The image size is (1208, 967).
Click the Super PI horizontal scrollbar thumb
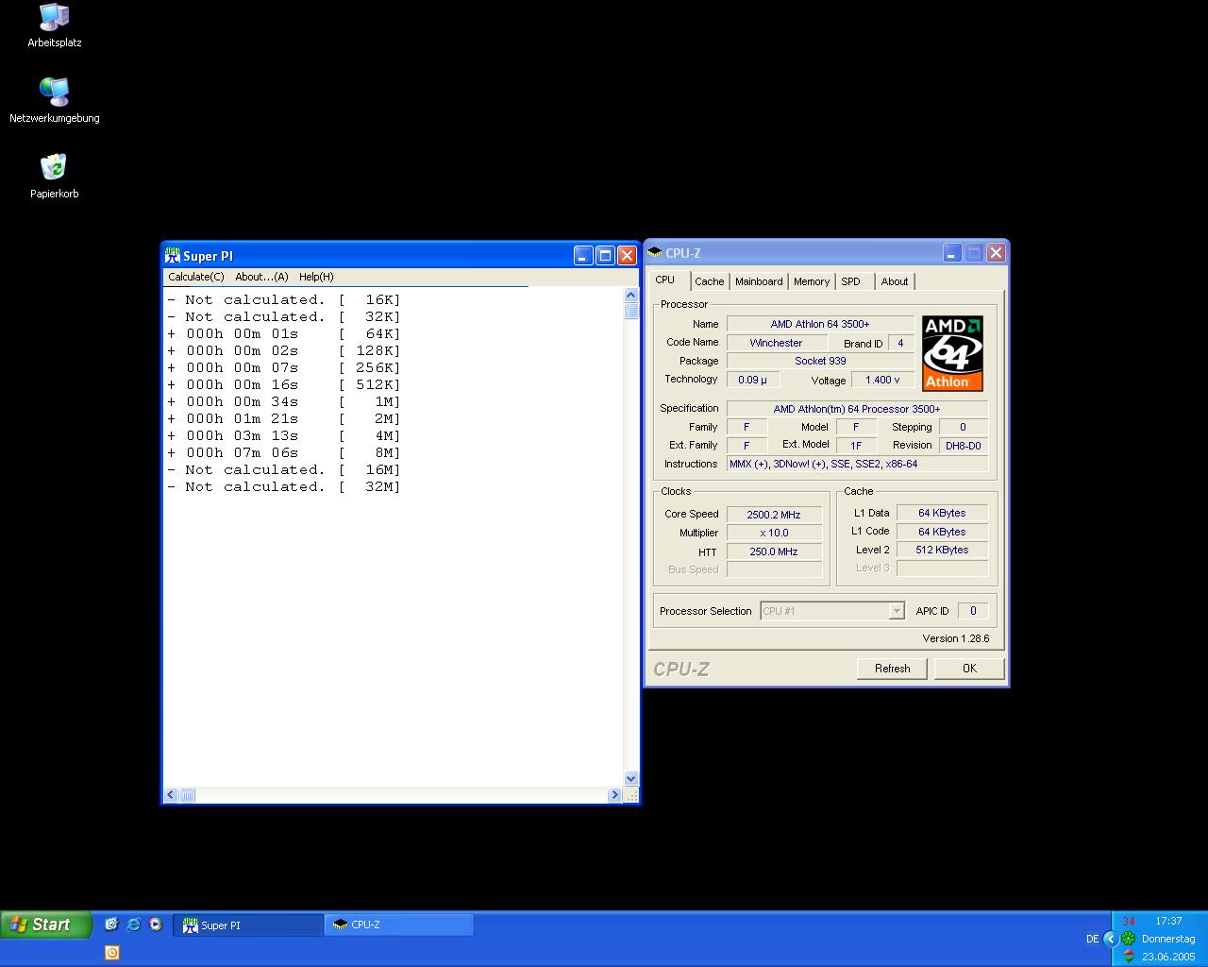tap(187, 795)
